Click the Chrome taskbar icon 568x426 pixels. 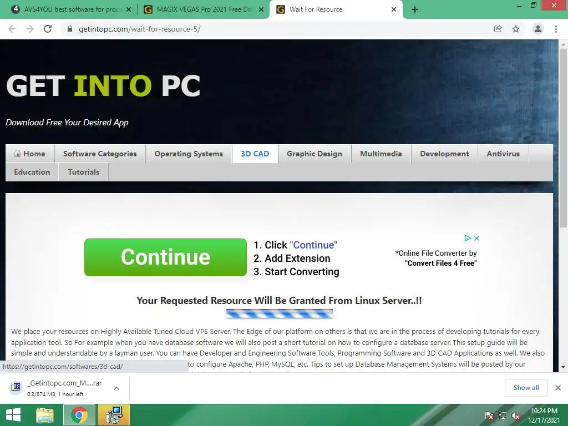79,415
